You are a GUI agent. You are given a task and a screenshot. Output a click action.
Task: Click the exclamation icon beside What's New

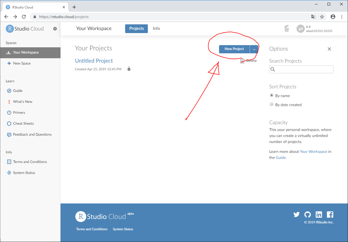[x=9, y=102]
